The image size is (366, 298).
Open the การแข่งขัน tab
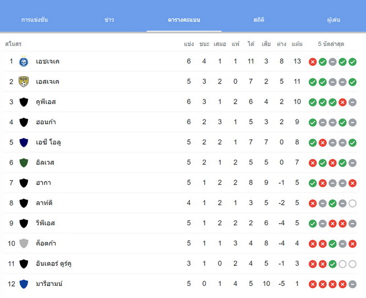click(x=34, y=20)
